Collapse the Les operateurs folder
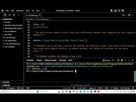The image size is (136, 102). (10, 41)
